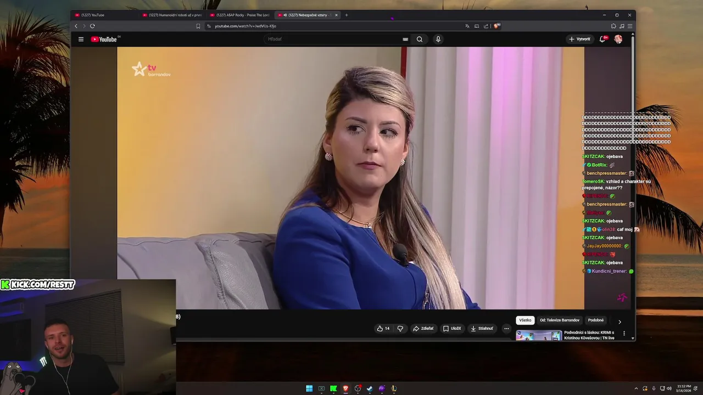Click the Zdieľať share button
The width and height of the screenshot is (703, 395).
[x=423, y=329]
